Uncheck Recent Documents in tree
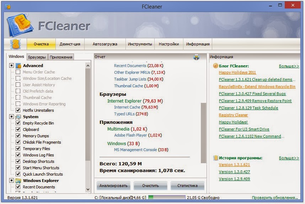 [x=18, y=187]
